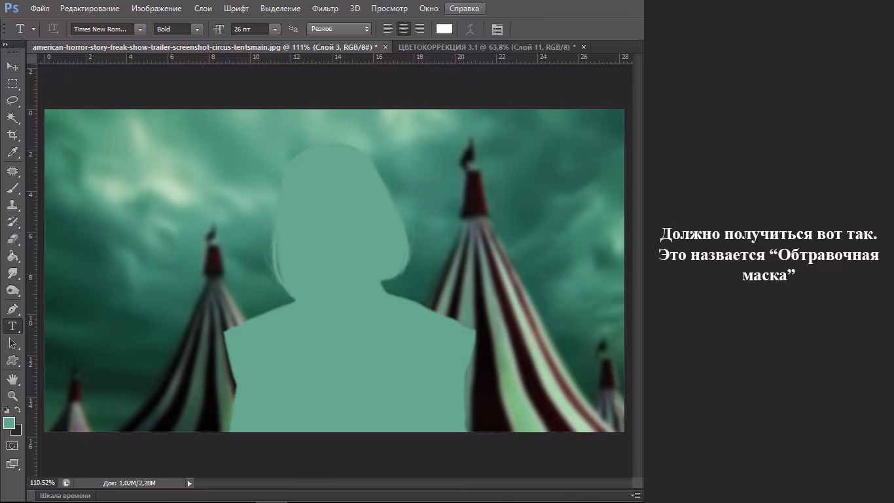This screenshot has height=503, width=894.
Task: Open the green foreground color picker
Action: [x=9, y=423]
